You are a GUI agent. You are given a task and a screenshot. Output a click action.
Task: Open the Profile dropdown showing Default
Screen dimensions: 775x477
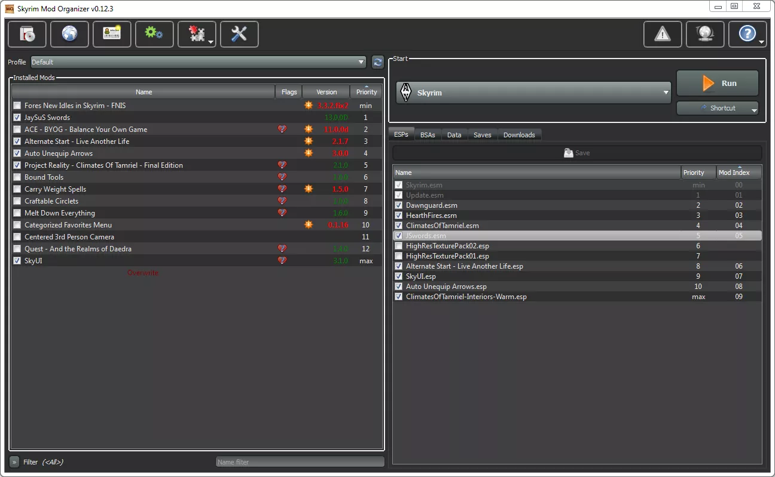[x=198, y=62]
